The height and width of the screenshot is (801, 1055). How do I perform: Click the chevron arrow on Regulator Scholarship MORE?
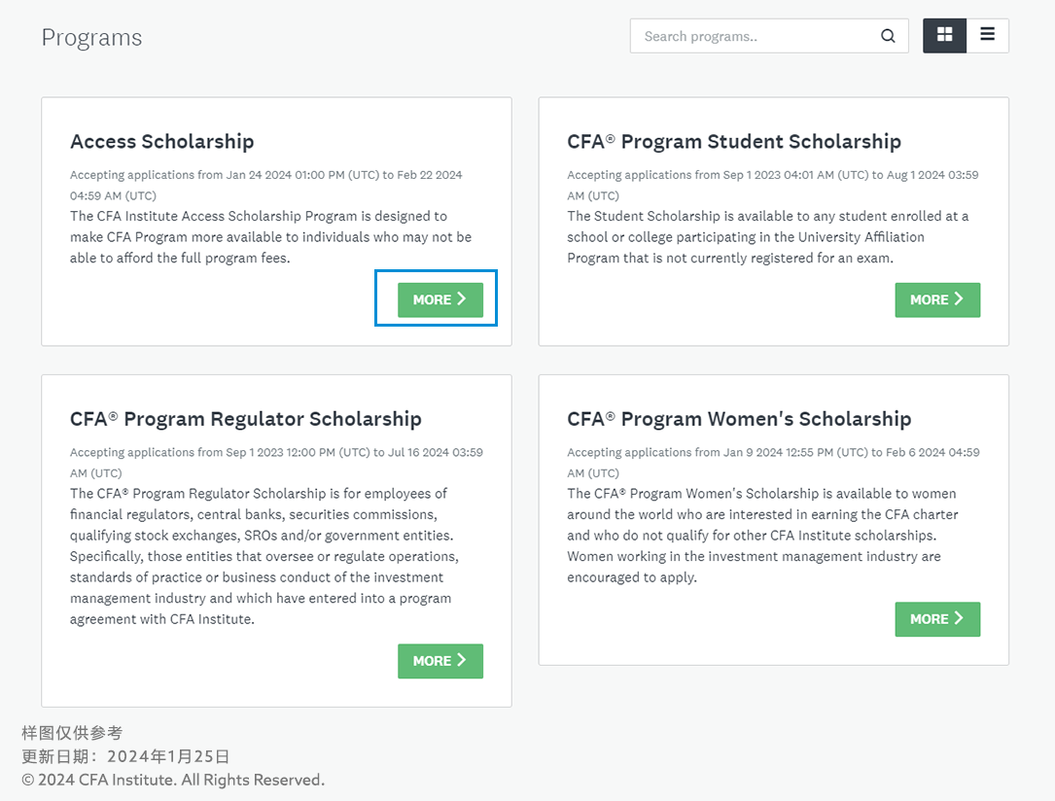tap(462, 660)
